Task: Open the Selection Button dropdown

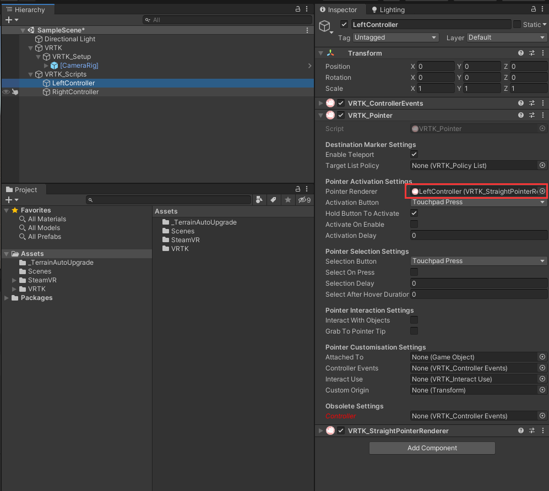Action: click(x=479, y=261)
